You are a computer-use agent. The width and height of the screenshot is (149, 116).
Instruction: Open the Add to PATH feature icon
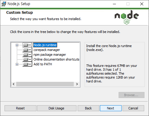(x=27, y=64)
